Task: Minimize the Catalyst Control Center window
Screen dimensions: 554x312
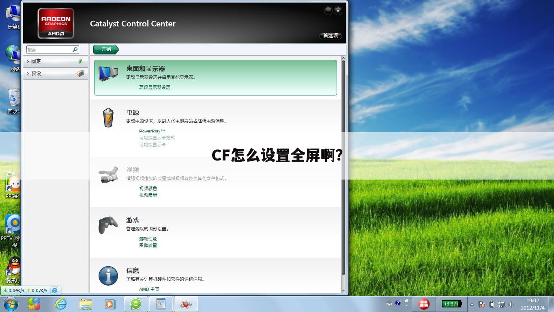Action: [x=329, y=11]
